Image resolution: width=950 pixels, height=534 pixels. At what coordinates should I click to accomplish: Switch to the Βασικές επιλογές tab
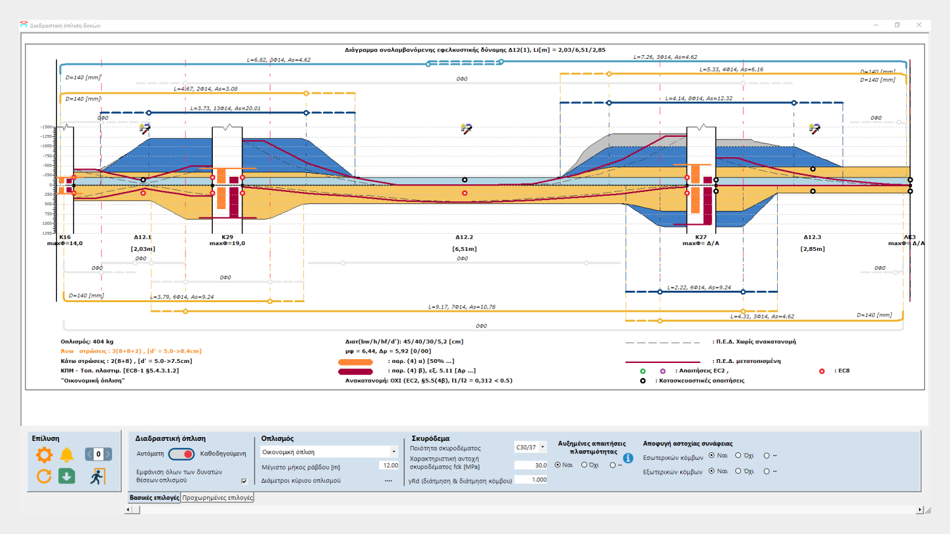pos(154,498)
